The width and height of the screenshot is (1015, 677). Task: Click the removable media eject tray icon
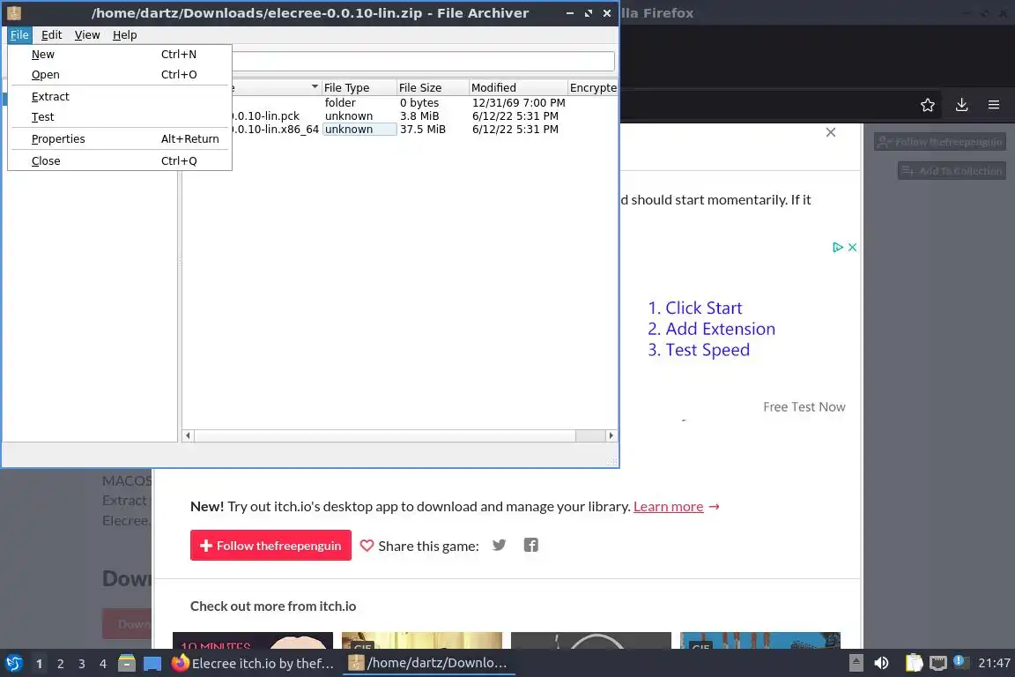point(856,663)
